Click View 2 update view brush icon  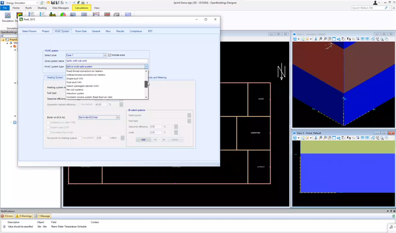coord(316,39)
